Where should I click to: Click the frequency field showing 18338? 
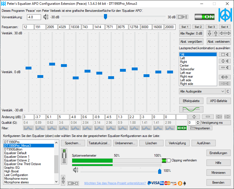(x=76, y=27)
